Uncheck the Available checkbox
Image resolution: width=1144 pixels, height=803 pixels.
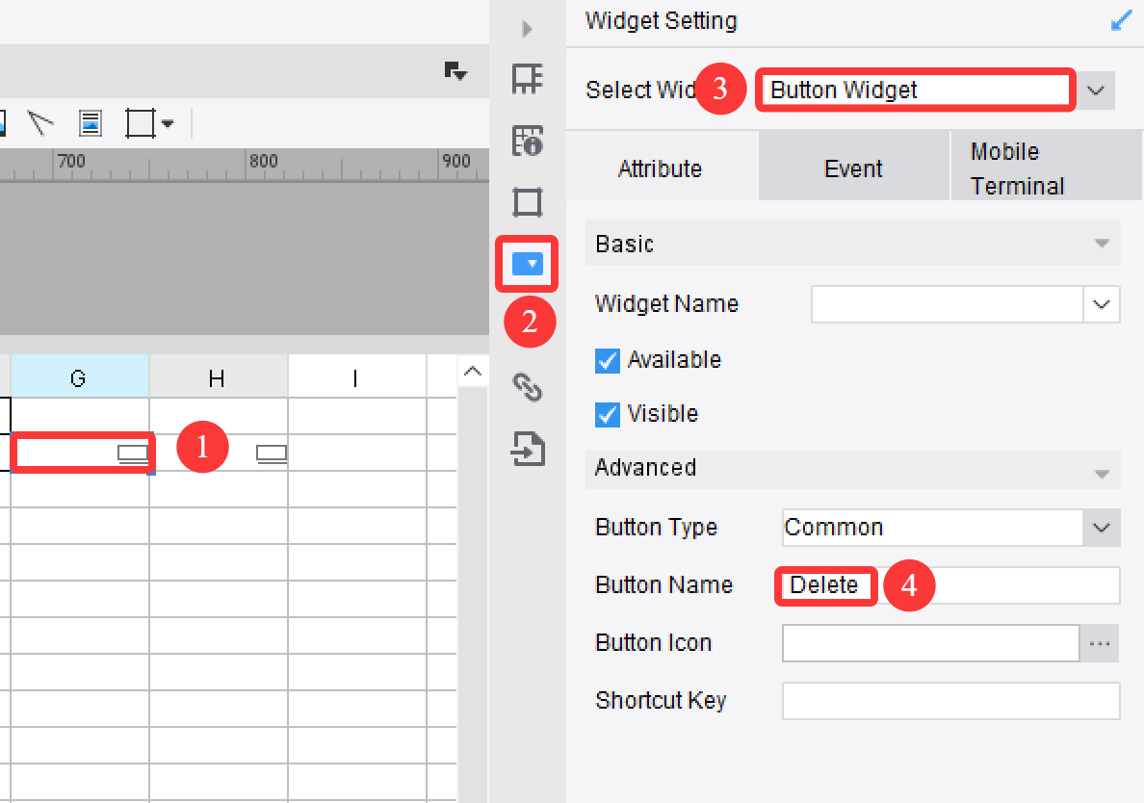click(608, 360)
